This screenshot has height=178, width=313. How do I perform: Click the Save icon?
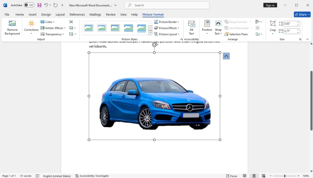tap(39, 5)
